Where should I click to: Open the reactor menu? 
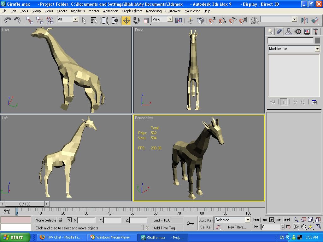click(x=94, y=11)
